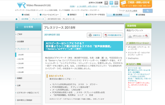Click the home icon in breadcrumb

point(16,19)
